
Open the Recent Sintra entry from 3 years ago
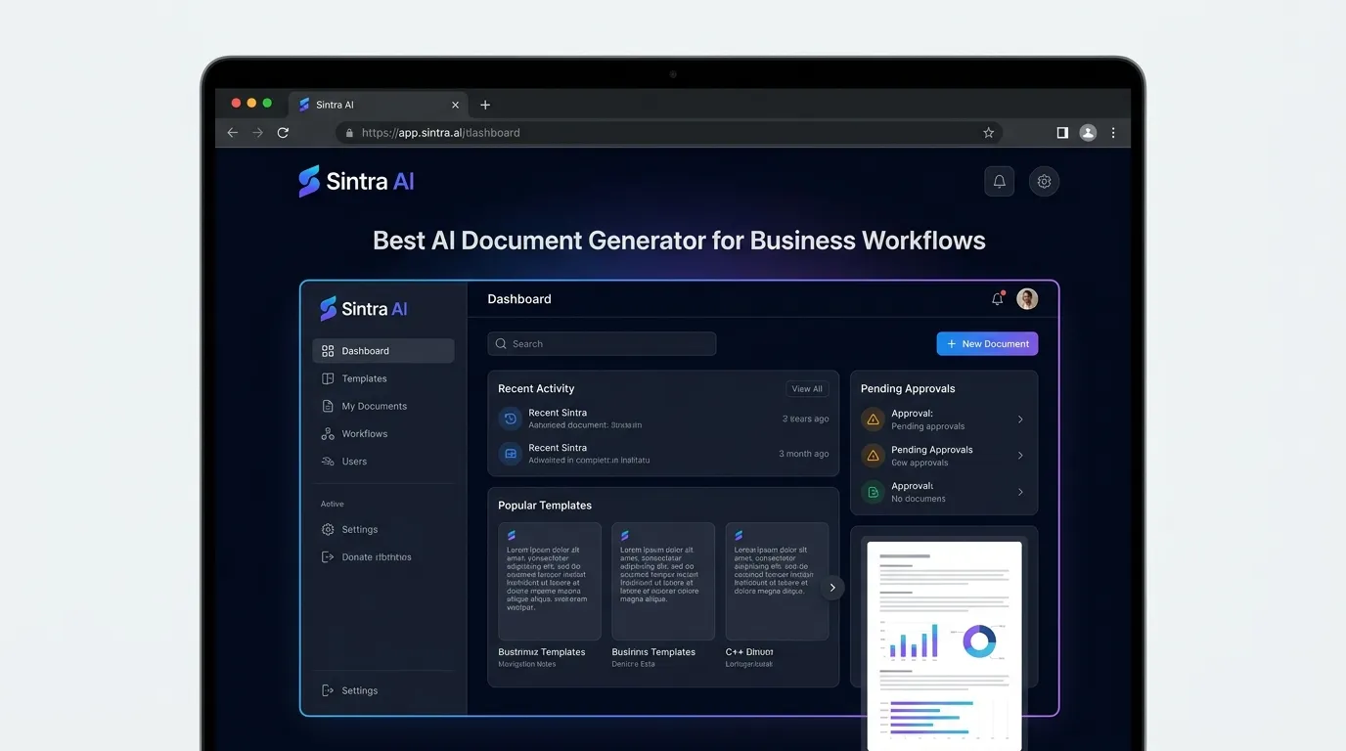(663, 419)
